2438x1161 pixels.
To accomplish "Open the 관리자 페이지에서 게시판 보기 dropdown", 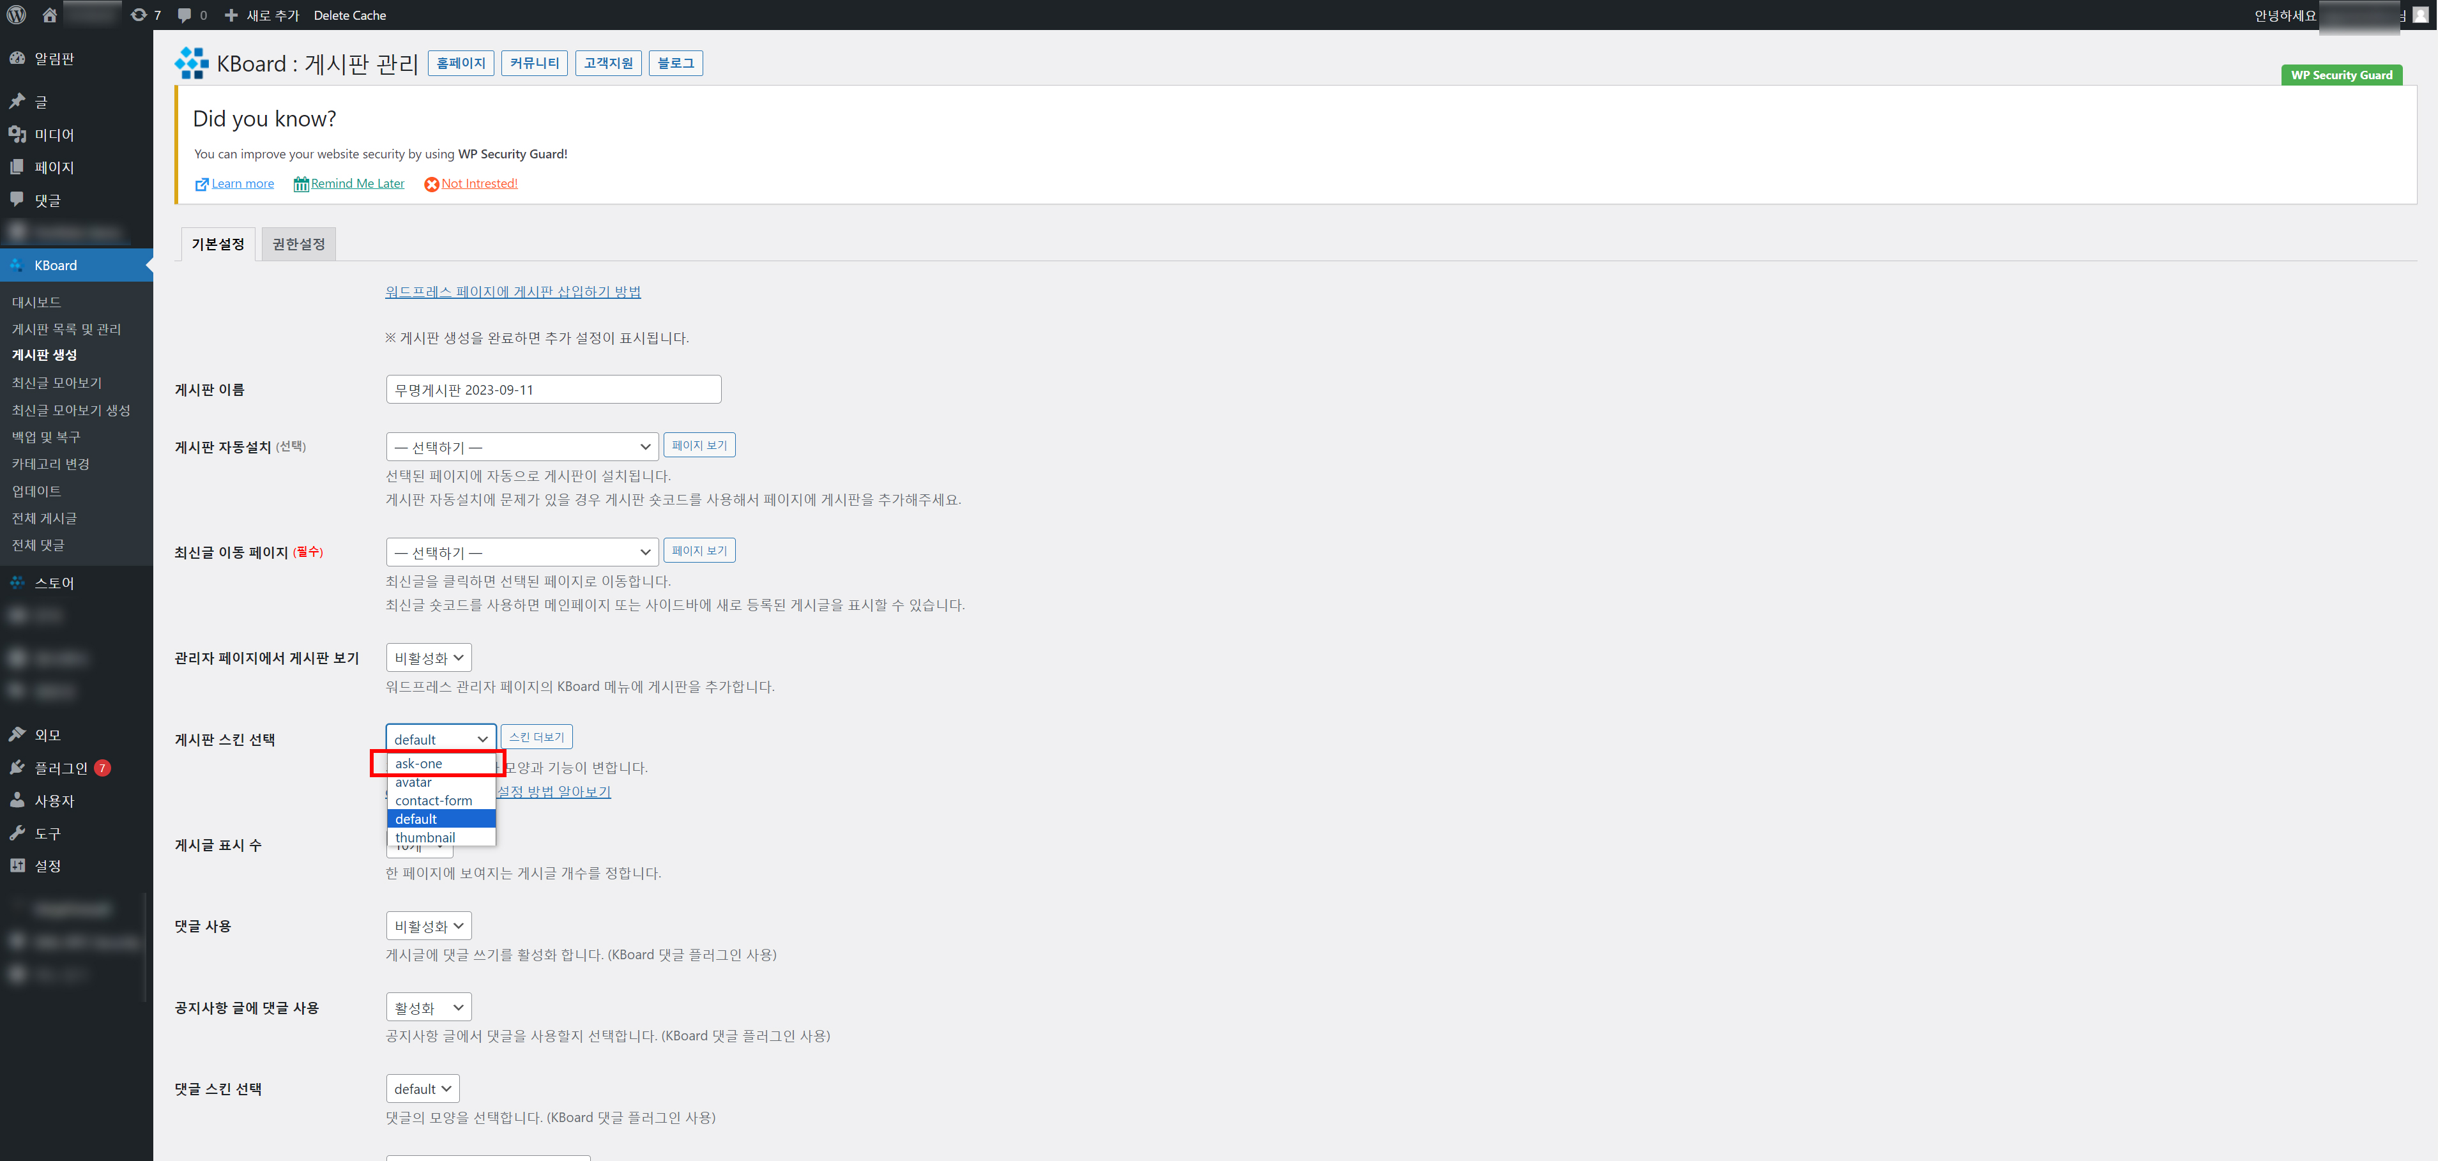I will coord(429,658).
